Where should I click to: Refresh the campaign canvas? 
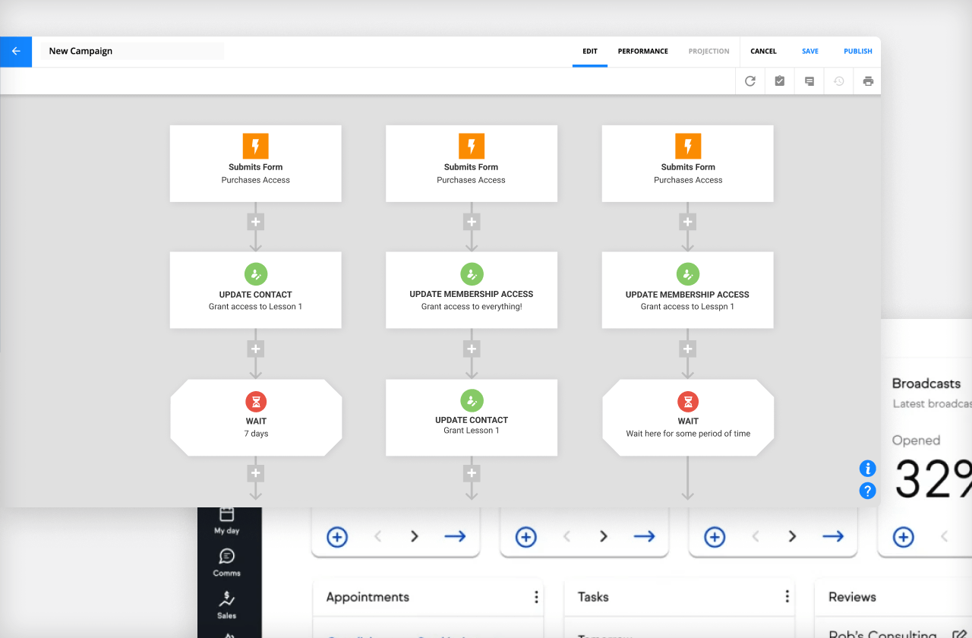tap(750, 81)
